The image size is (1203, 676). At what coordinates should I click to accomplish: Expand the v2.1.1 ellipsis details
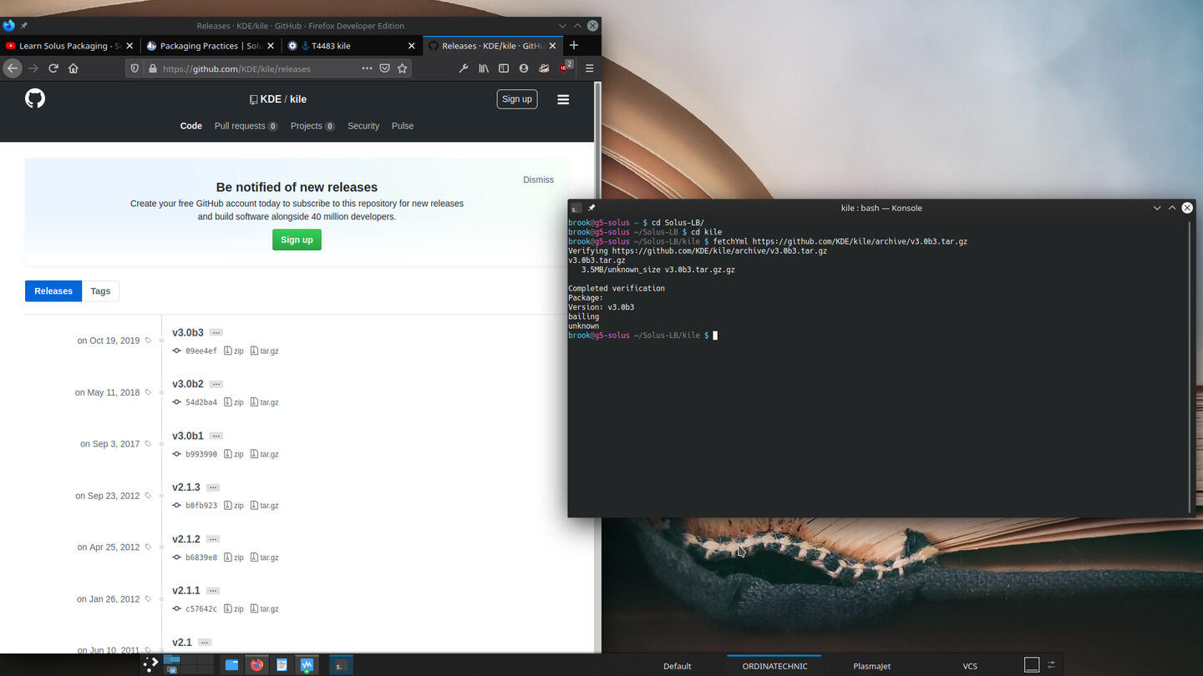click(213, 591)
